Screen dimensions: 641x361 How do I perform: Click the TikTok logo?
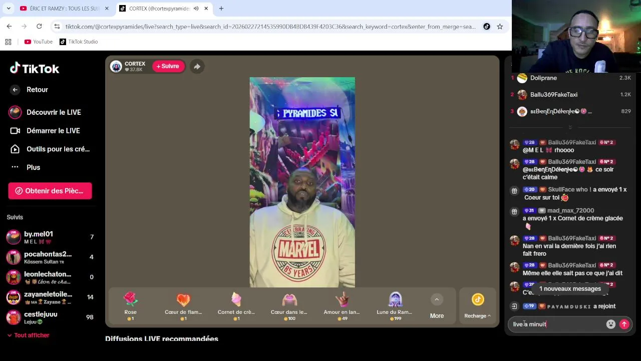tap(35, 69)
